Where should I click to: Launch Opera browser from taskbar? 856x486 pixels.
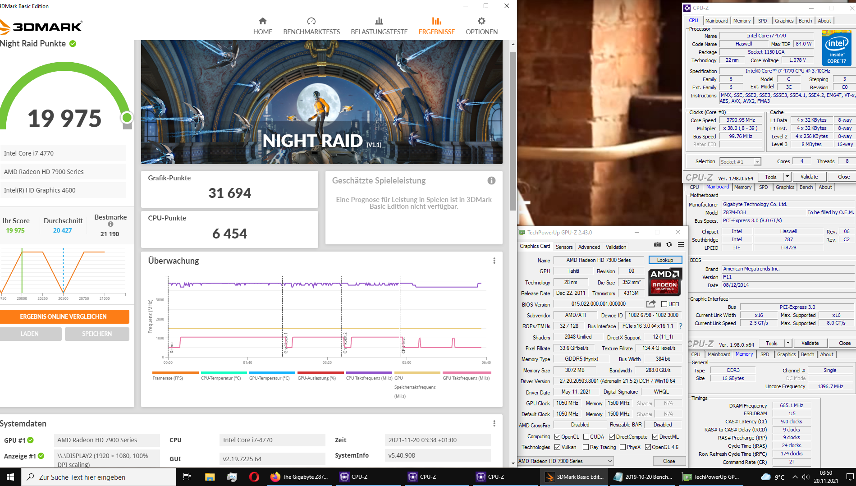[x=254, y=477]
